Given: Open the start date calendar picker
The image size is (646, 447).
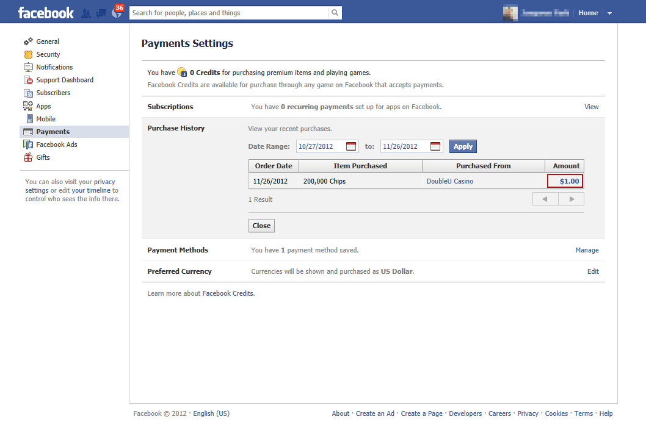Looking at the screenshot, I should [x=351, y=146].
